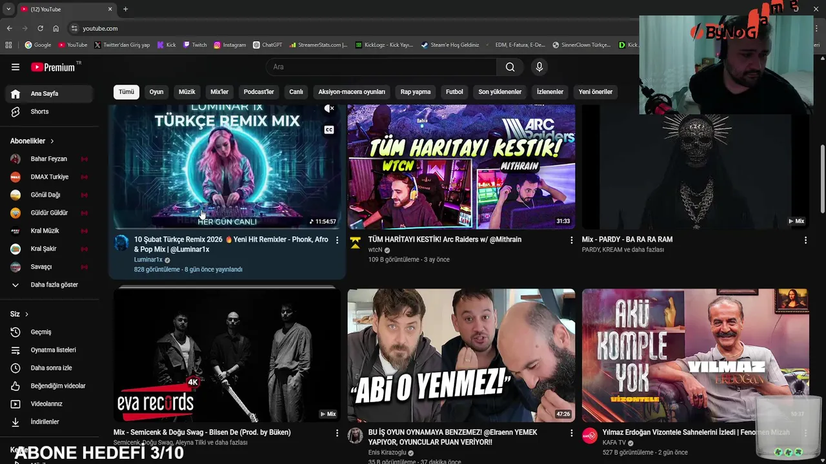Select Son yüklenenler filter chip
This screenshot has width=826, height=464.
click(x=500, y=92)
